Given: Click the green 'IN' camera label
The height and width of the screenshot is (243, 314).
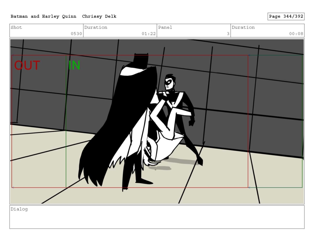Looking at the screenshot, I should pos(74,65).
